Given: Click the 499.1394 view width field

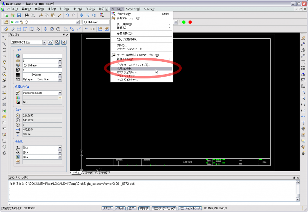Looking at the screenshot, I should click(42, 130).
